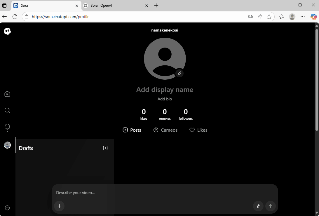Click Add display name
The image size is (319, 216).
(165, 90)
